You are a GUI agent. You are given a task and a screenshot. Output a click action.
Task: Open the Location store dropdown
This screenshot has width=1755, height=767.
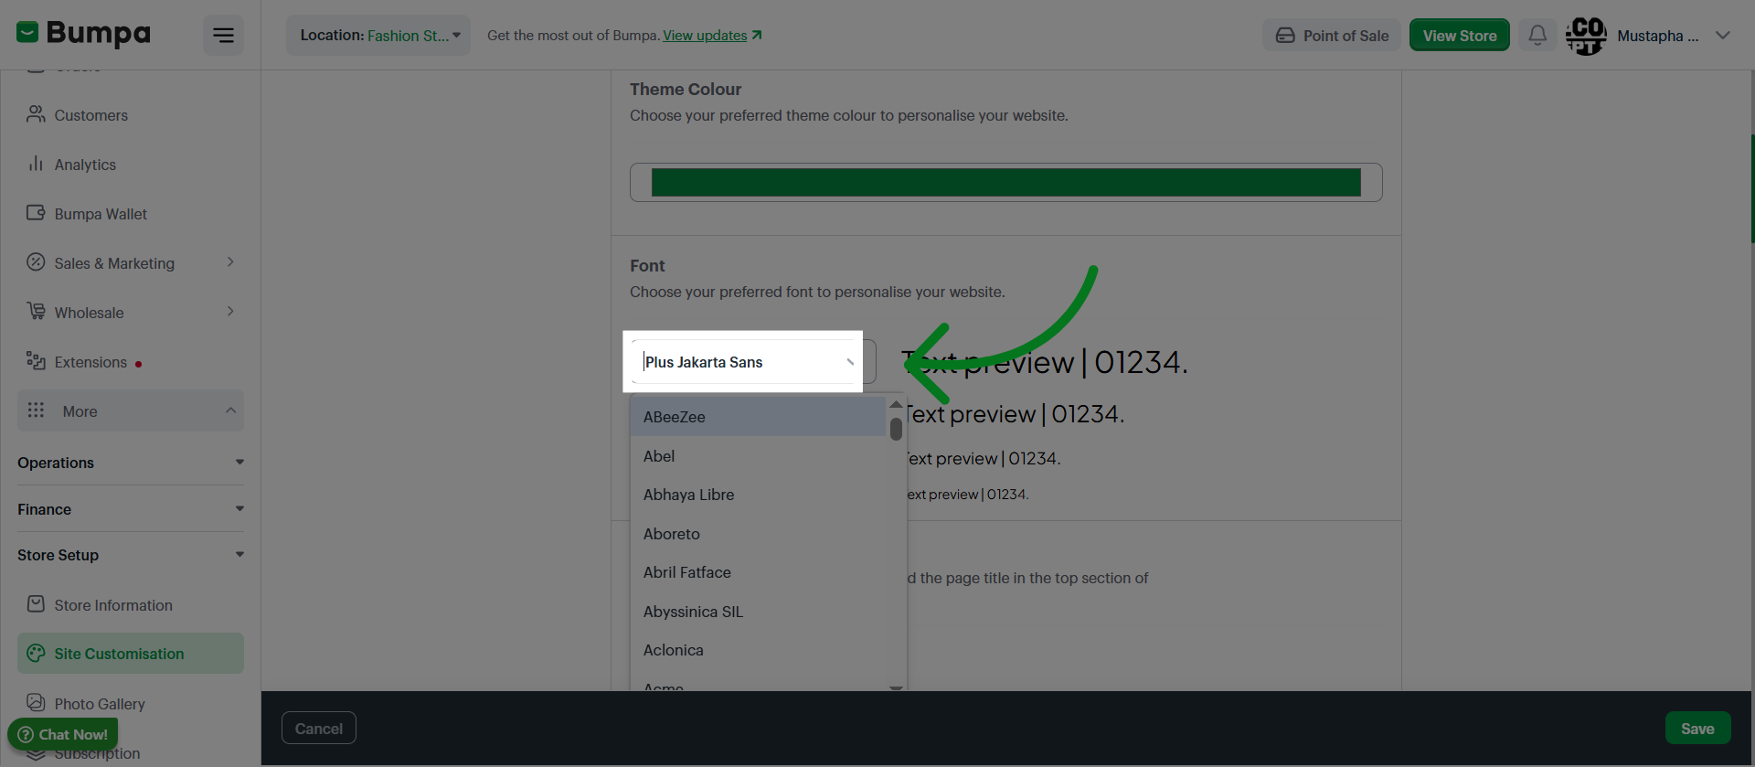378,36
